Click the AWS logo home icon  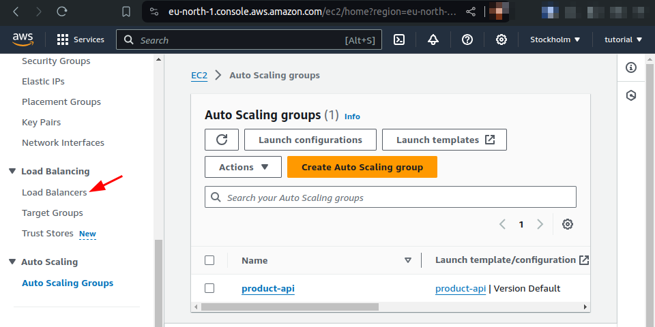23,40
